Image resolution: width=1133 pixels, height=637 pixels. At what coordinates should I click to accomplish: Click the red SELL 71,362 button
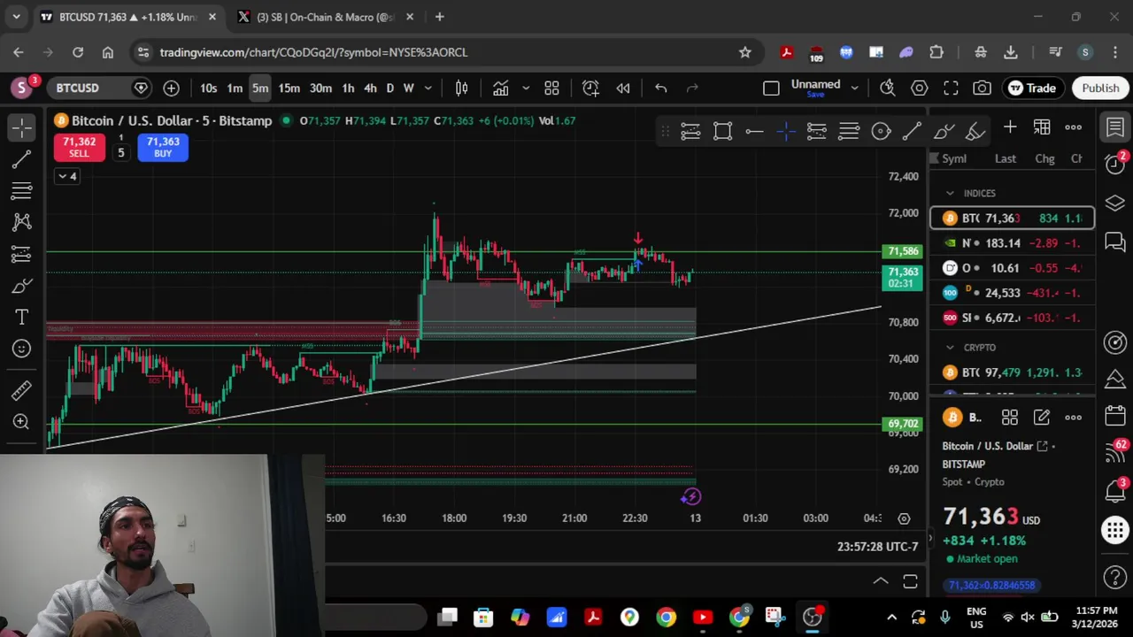(x=79, y=147)
